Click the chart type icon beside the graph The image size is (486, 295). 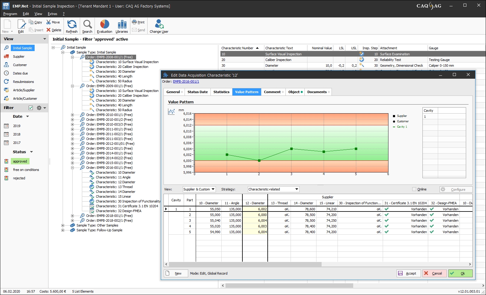tap(171, 112)
